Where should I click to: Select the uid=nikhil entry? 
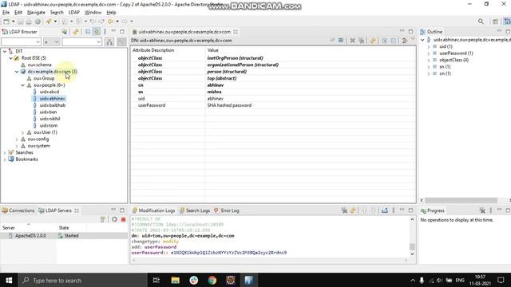coord(50,119)
